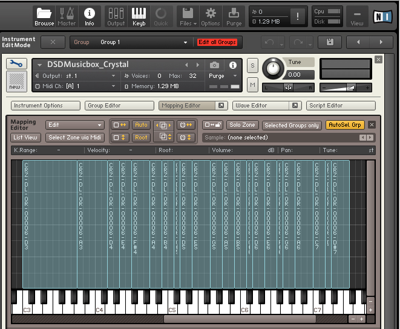Screen dimensions: 400x329
Task: Expand the undo history dropdown arrow
Action: point(281,45)
